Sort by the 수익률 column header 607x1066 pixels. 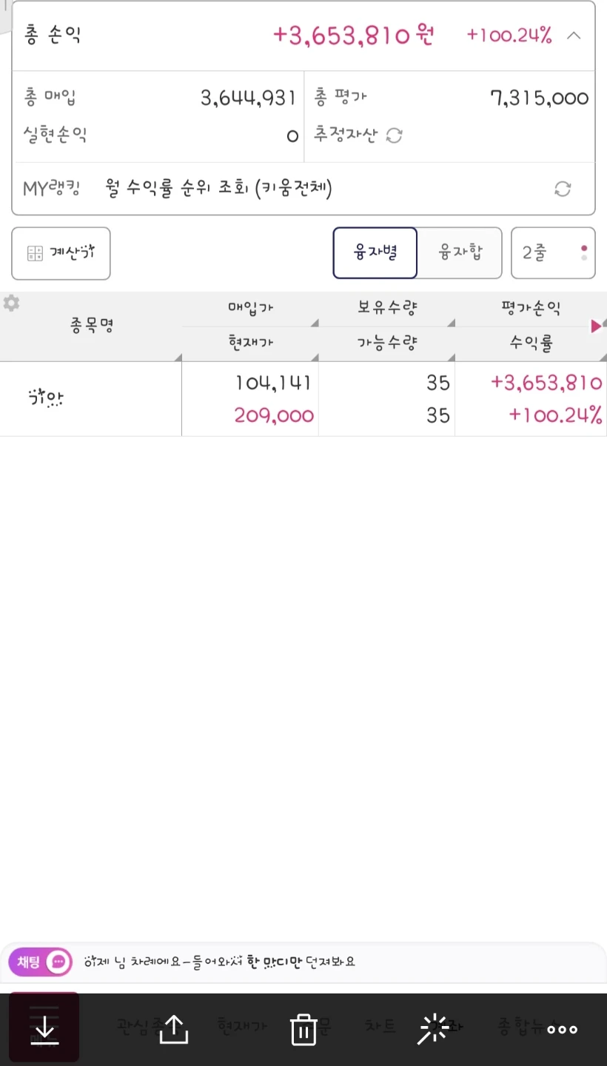pos(531,343)
